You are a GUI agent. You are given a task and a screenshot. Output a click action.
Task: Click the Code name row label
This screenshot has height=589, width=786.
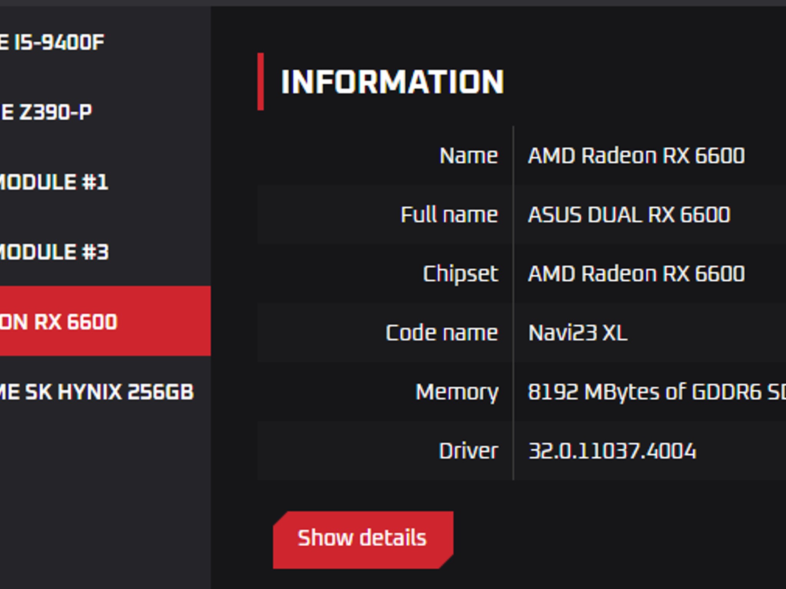442,332
